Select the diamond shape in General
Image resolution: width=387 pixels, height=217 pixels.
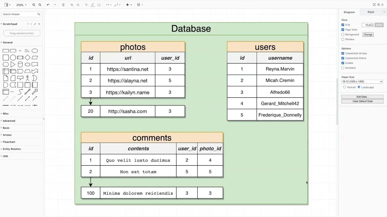pyautogui.click(x=28, y=58)
